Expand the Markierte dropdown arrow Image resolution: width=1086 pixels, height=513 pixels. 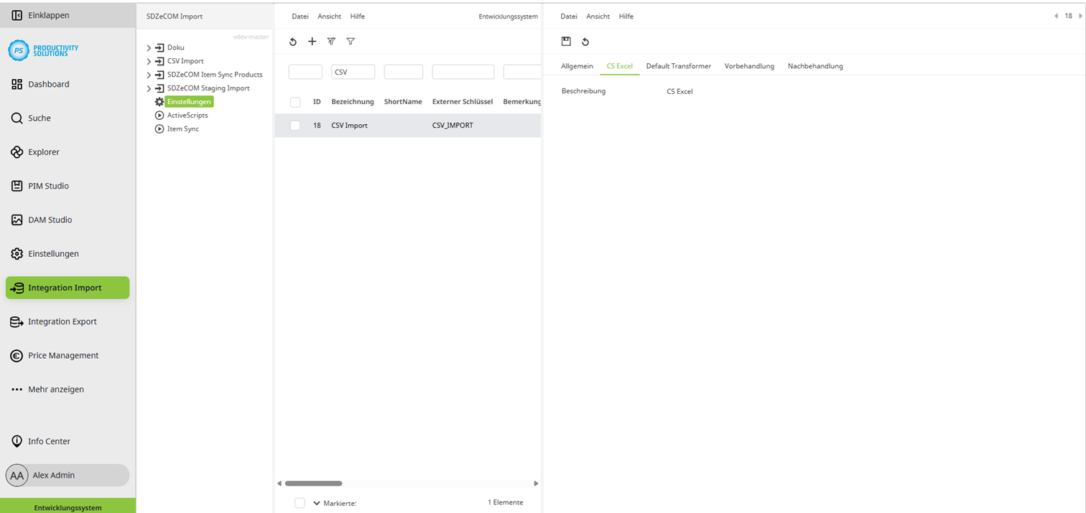[316, 502]
